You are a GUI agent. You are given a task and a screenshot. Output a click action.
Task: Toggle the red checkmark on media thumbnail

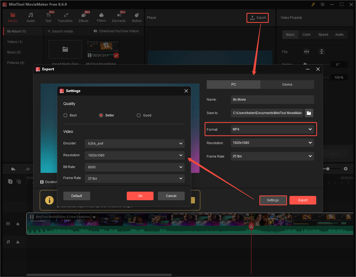[116, 56]
